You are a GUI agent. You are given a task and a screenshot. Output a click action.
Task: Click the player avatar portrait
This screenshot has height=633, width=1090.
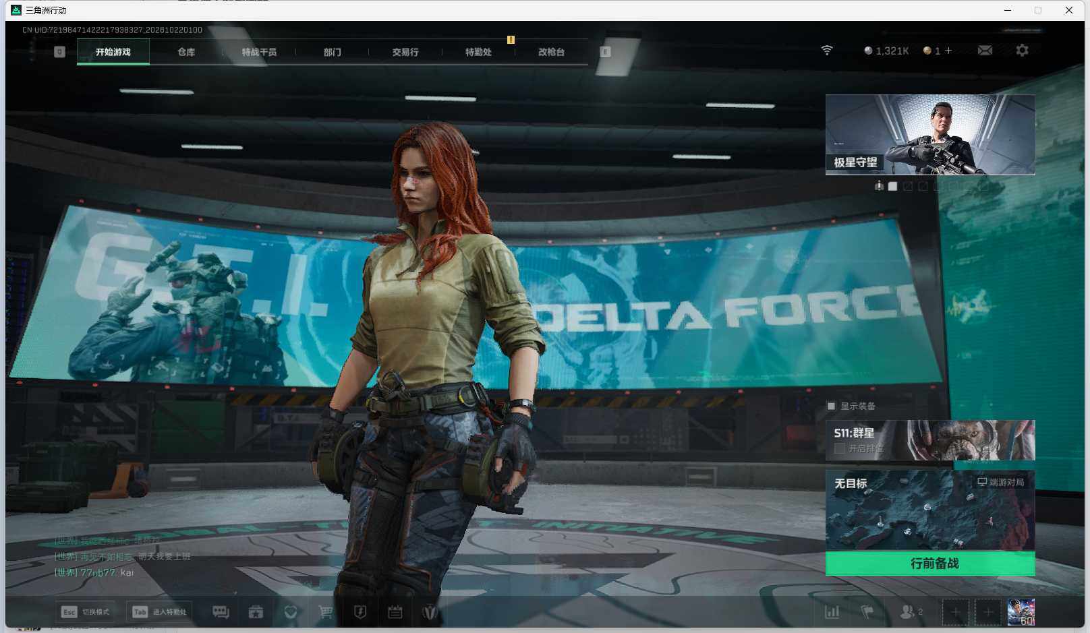[x=1021, y=612]
